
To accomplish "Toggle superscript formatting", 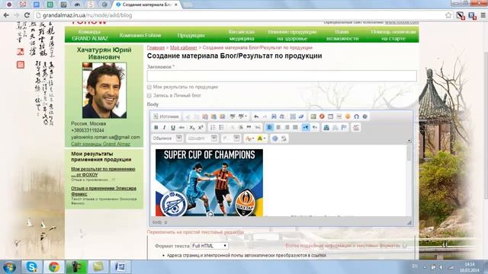I will pos(201,127).
